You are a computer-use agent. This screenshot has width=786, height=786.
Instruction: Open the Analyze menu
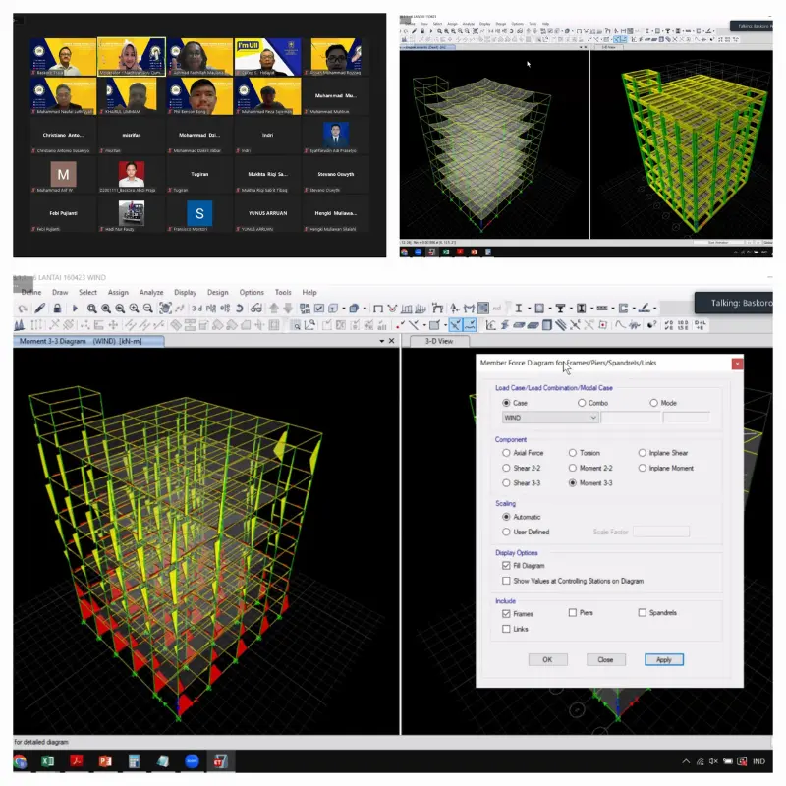151,292
